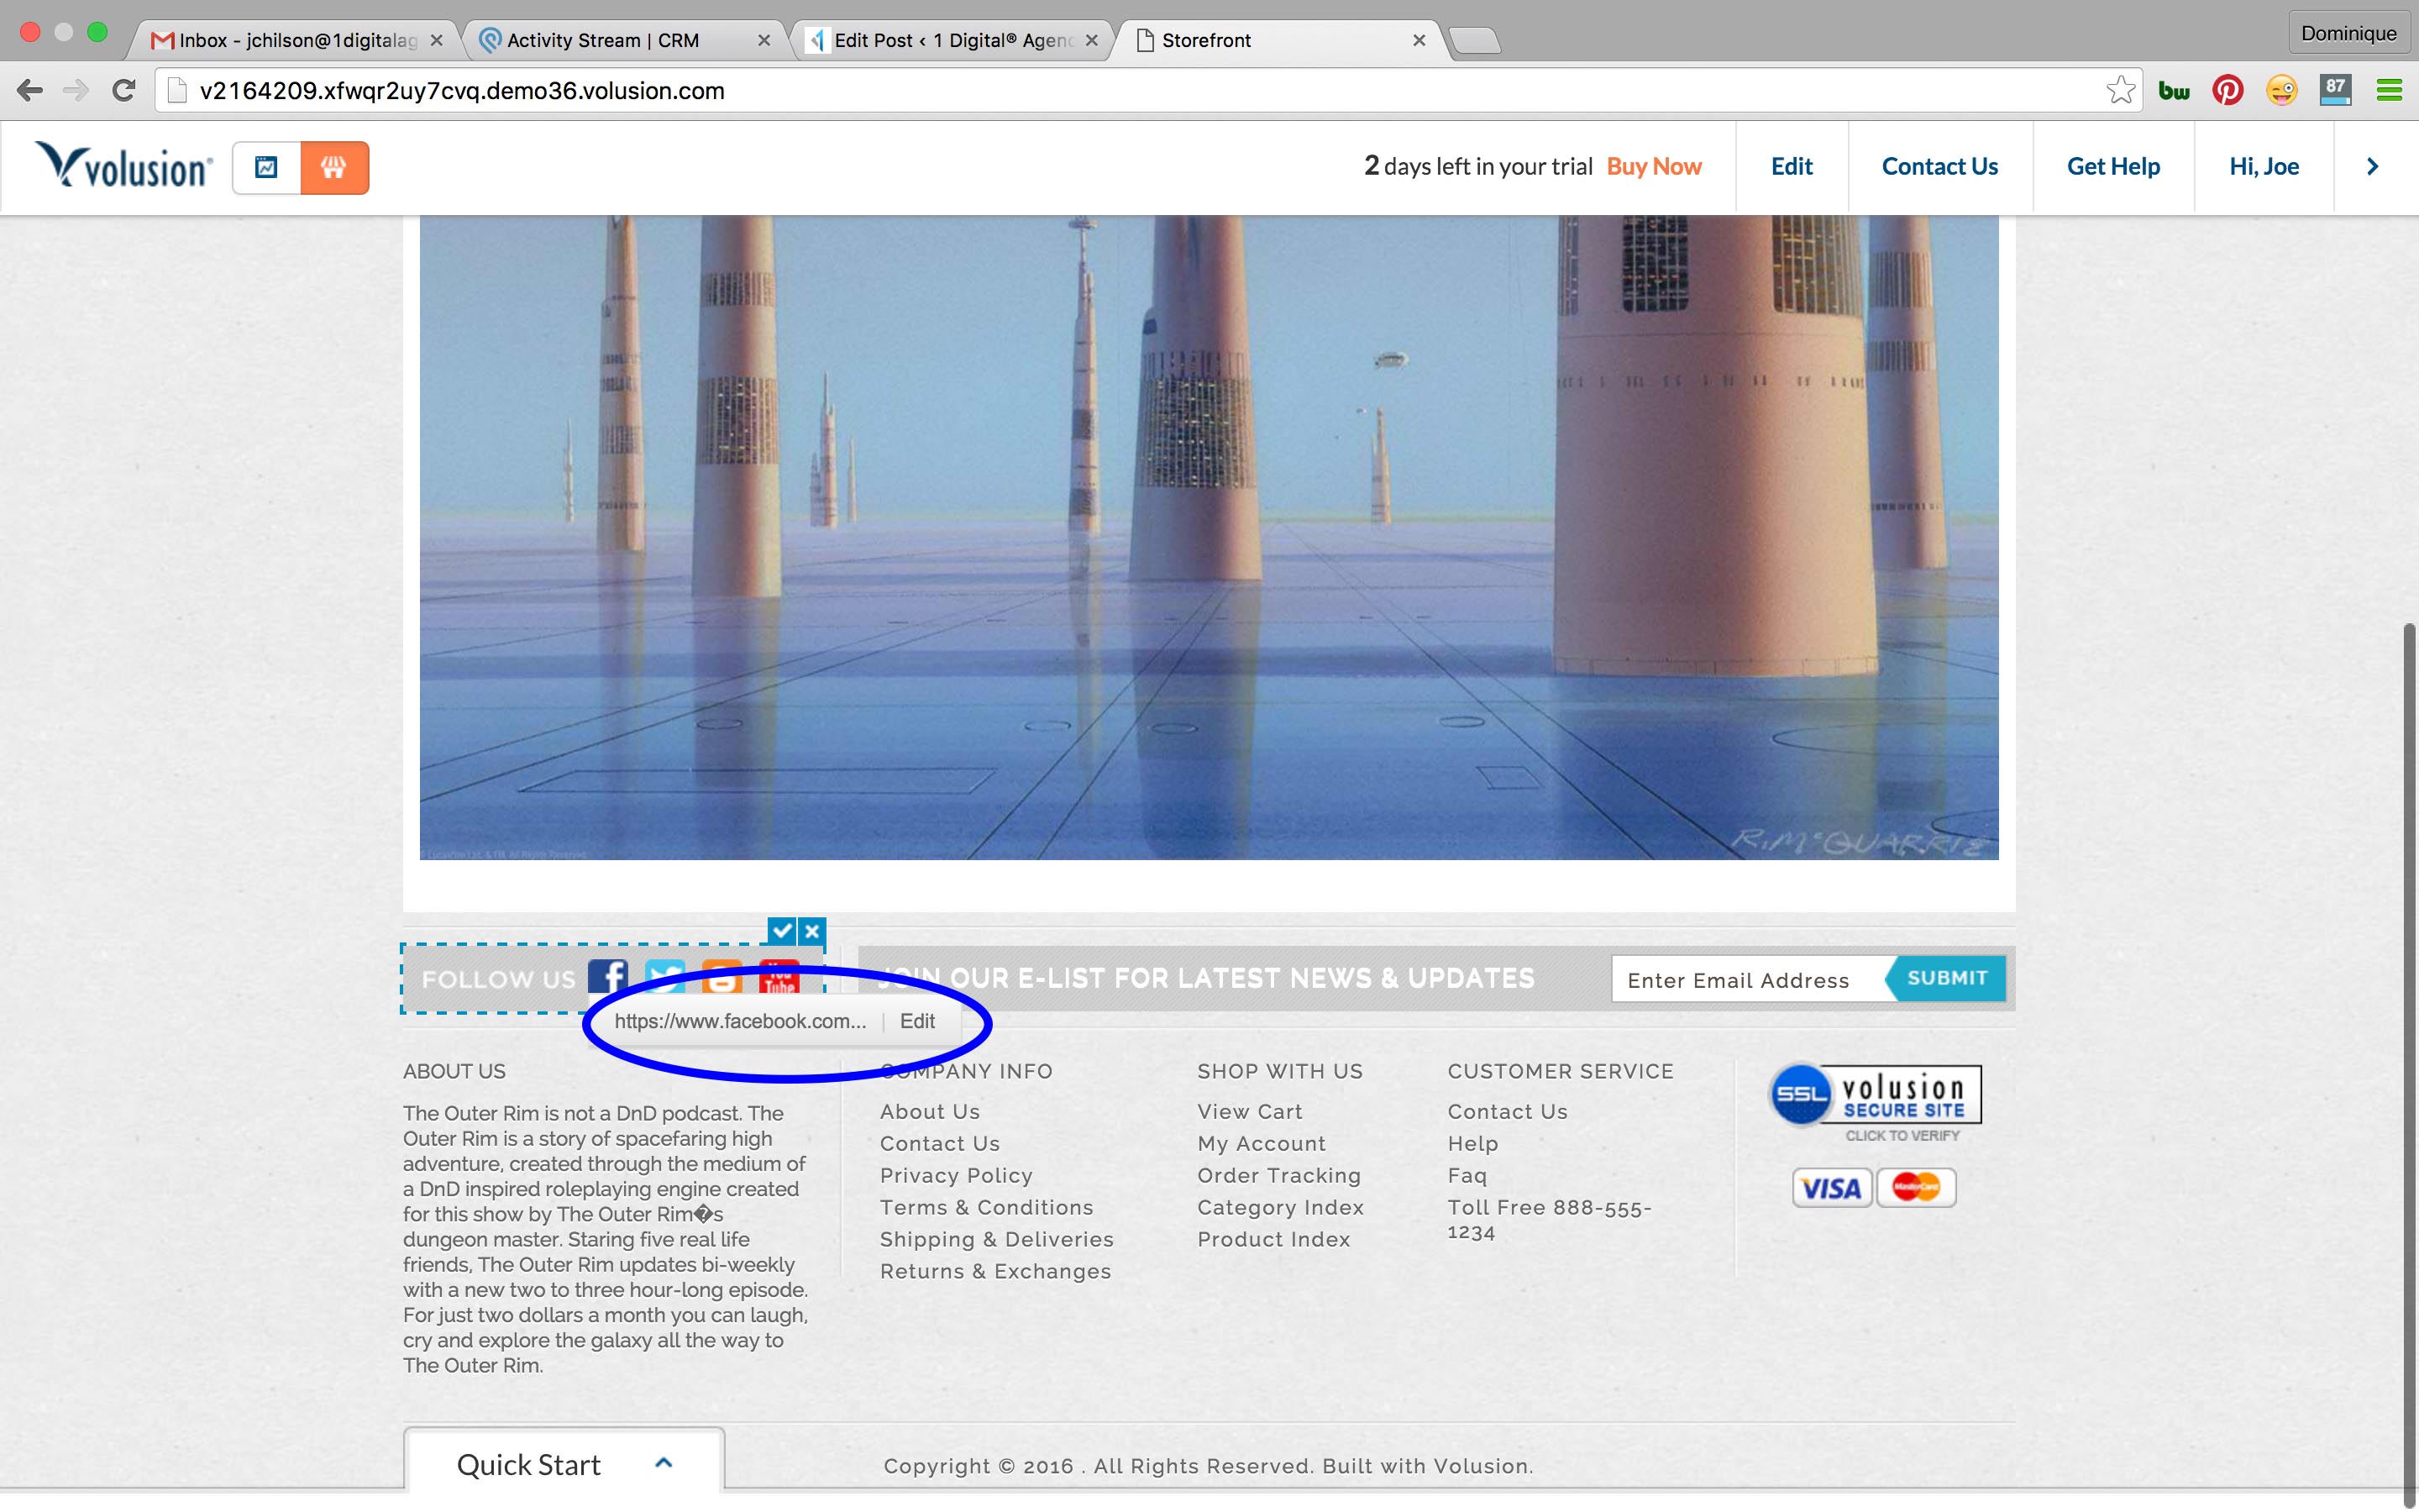Click the Twitter icon in Follow Us
Viewport: 2419px width, 1512px height.
pos(664,976)
